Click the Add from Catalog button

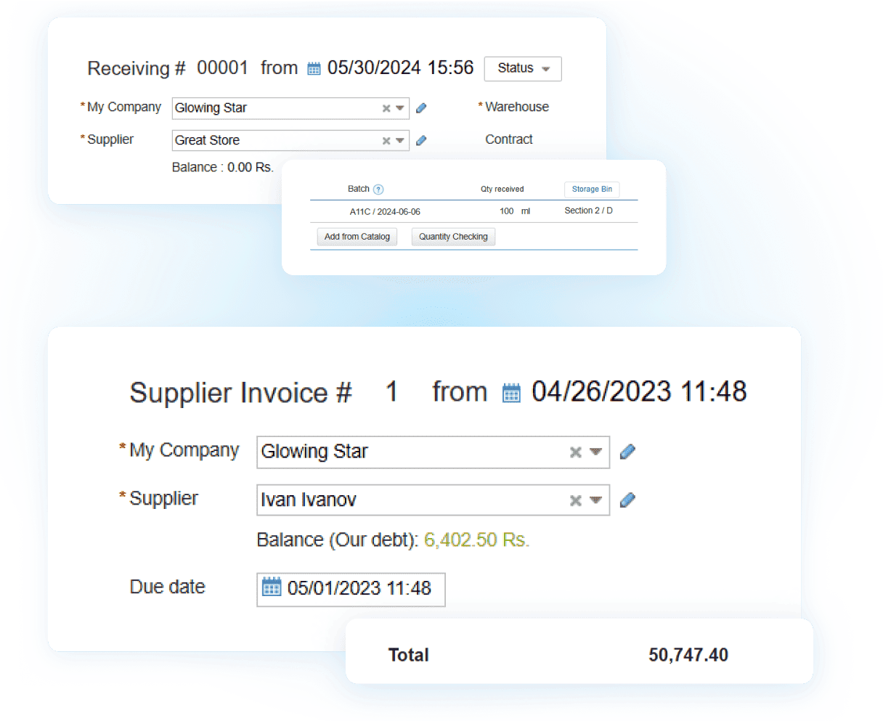(x=357, y=236)
